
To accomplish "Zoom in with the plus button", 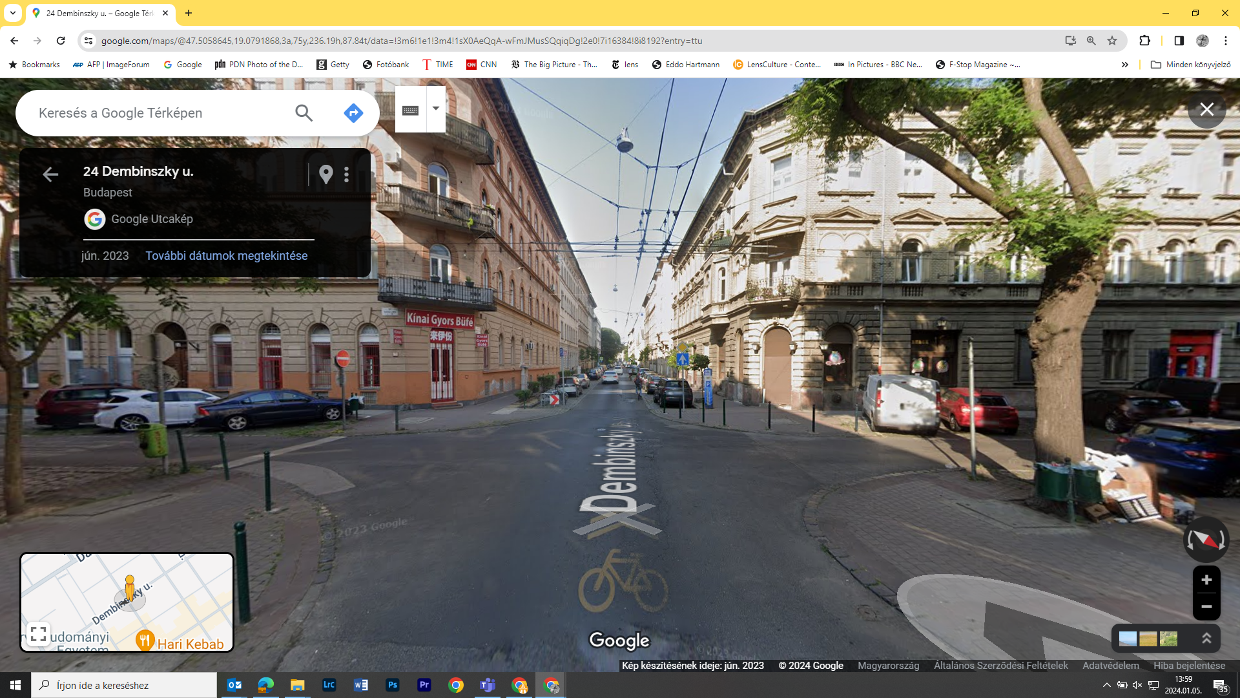I will tap(1206, 580).
